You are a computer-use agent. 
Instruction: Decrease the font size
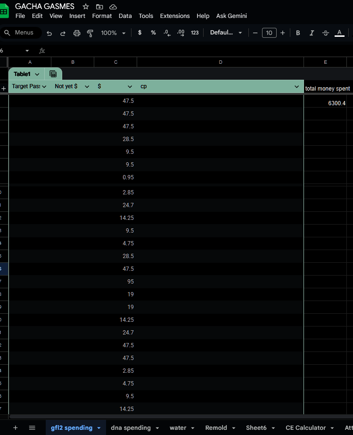coord(255,33)
